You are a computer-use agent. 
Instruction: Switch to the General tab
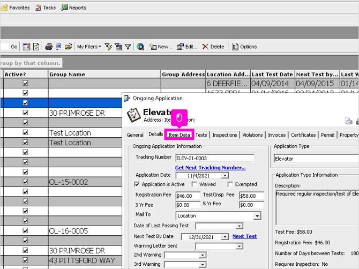coord(135,135)
